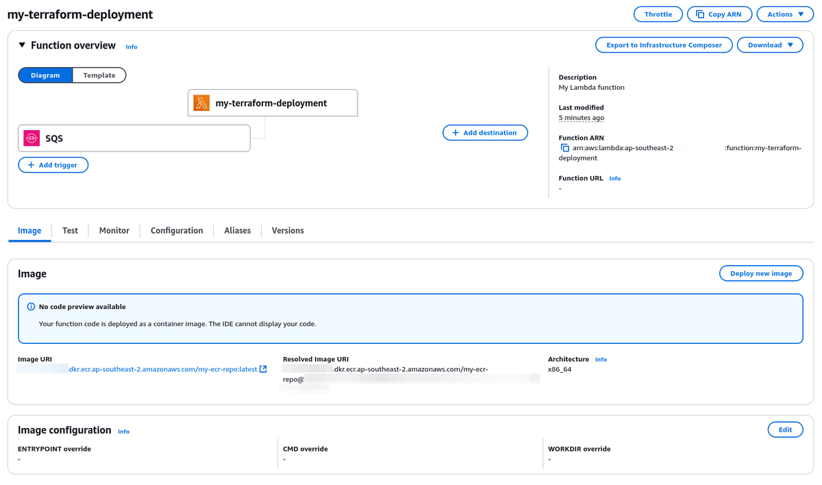Open the Image URI external link icon

pos(264,369)
